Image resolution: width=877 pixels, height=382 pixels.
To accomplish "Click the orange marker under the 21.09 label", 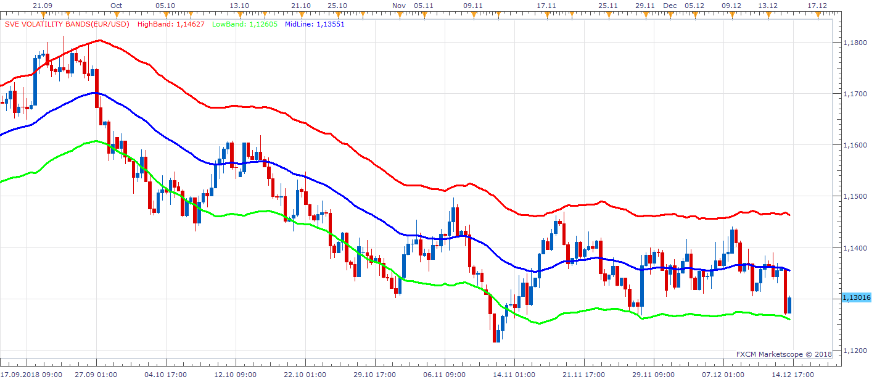I will point(42,14).
